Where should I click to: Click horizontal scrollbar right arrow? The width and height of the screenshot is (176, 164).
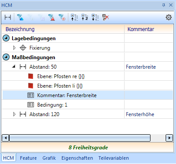pyautogui.click(x=169, y=138)
